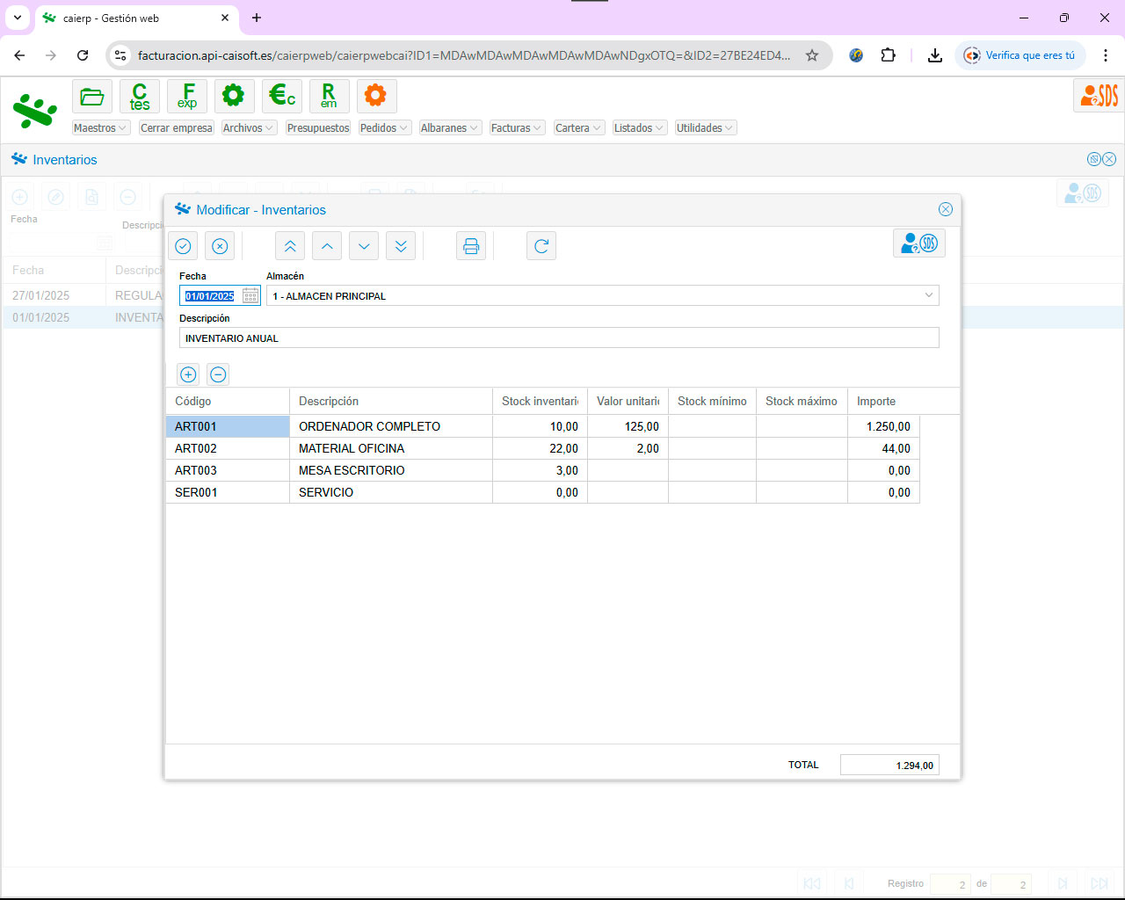Go to previous record with up arrow

(327, 246)
